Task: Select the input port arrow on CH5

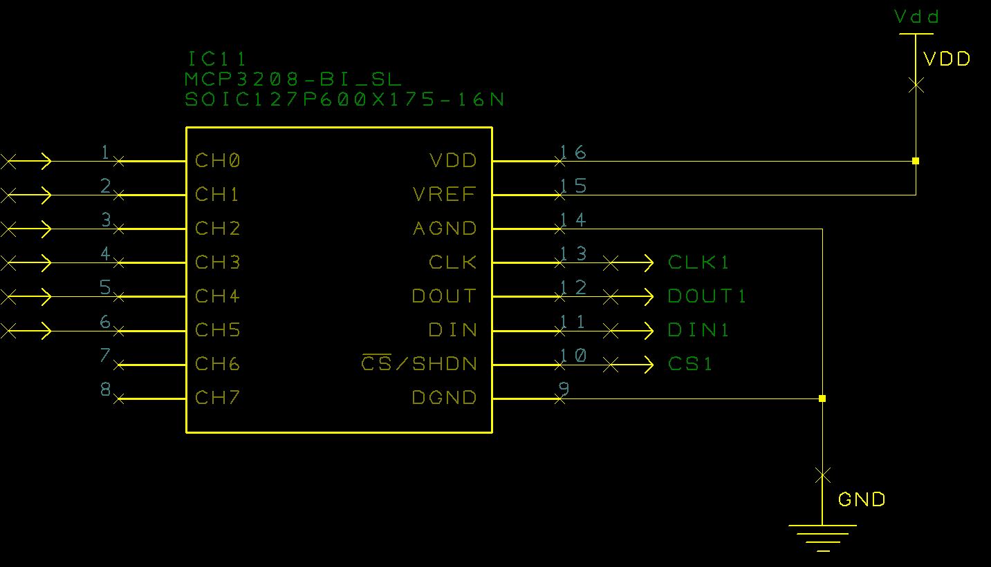Action: coord(26,331)
